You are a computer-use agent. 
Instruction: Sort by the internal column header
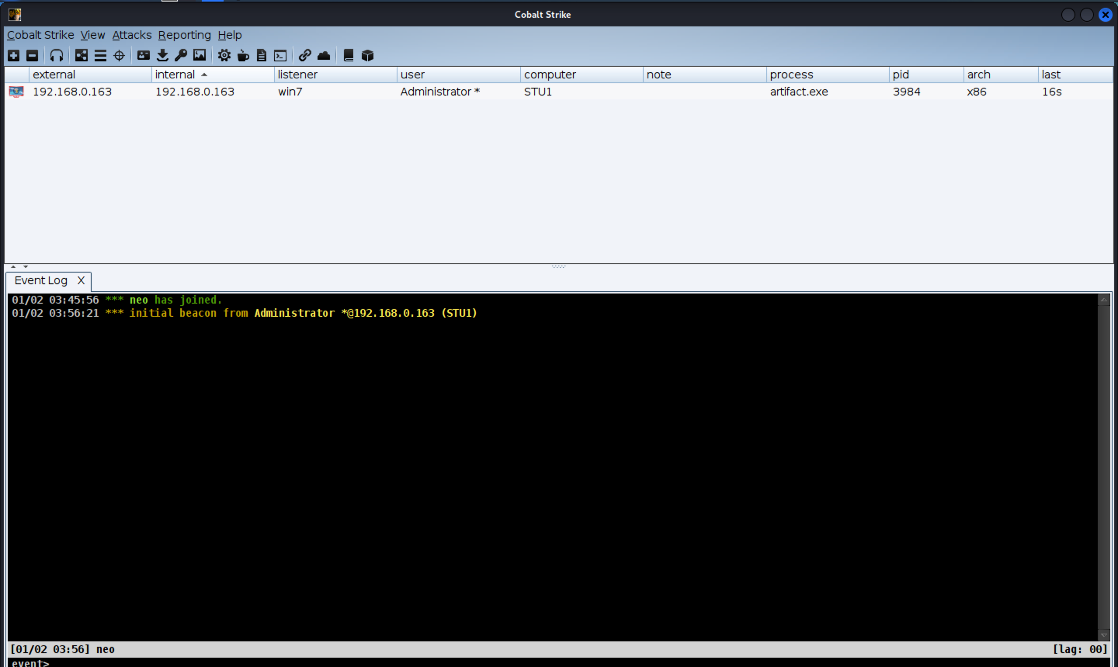[213, 75]
